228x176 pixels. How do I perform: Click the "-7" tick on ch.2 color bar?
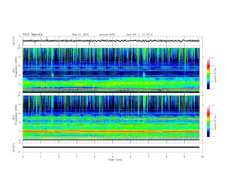tap(212, 137)
